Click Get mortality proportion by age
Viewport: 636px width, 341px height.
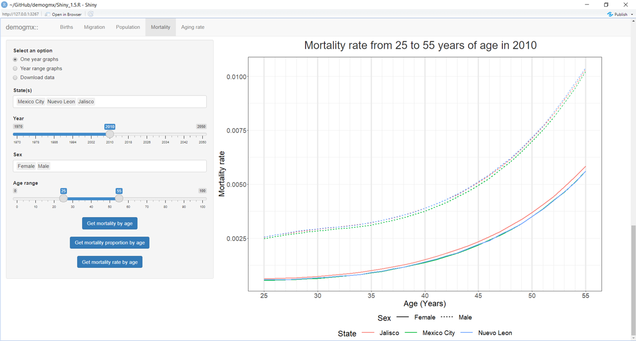[110, 243]
